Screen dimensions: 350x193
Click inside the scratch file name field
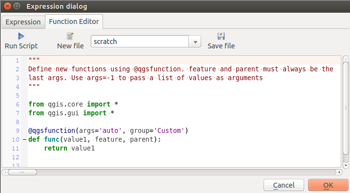tap(140, 42)
